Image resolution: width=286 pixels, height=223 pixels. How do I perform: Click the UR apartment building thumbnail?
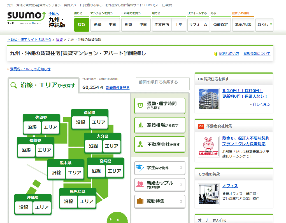coord(208,99)
